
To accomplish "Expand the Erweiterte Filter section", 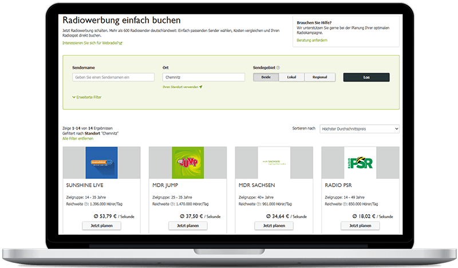I will click(x=87, y=97).
